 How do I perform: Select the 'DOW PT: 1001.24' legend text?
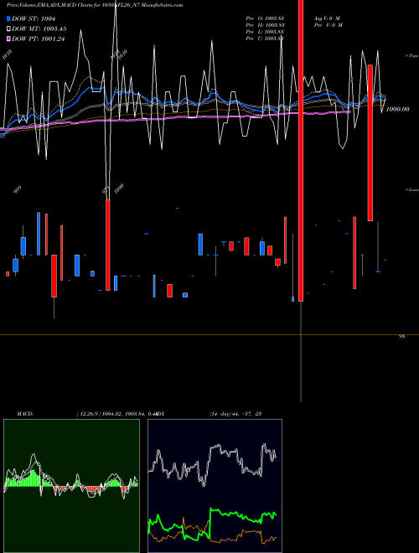click(x=38, y=39)
